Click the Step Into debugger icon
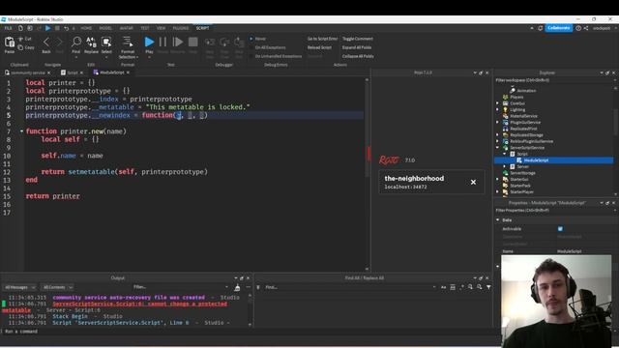 point(210,42)
